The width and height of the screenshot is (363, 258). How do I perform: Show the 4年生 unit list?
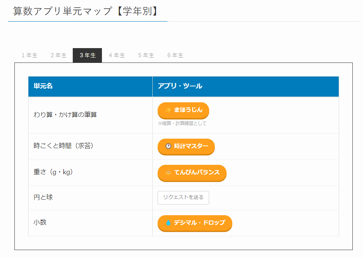117,55
